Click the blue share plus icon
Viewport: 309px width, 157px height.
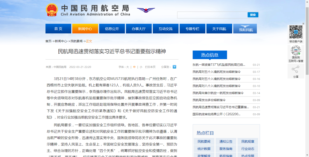(x=175, y=67)
